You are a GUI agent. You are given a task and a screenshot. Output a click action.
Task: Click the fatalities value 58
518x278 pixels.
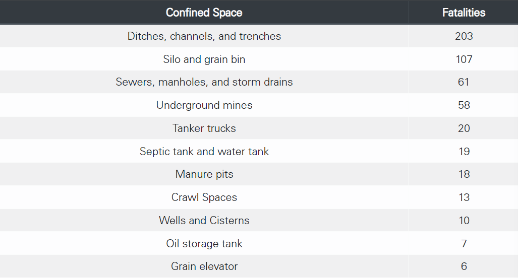[x=464, y=105]
